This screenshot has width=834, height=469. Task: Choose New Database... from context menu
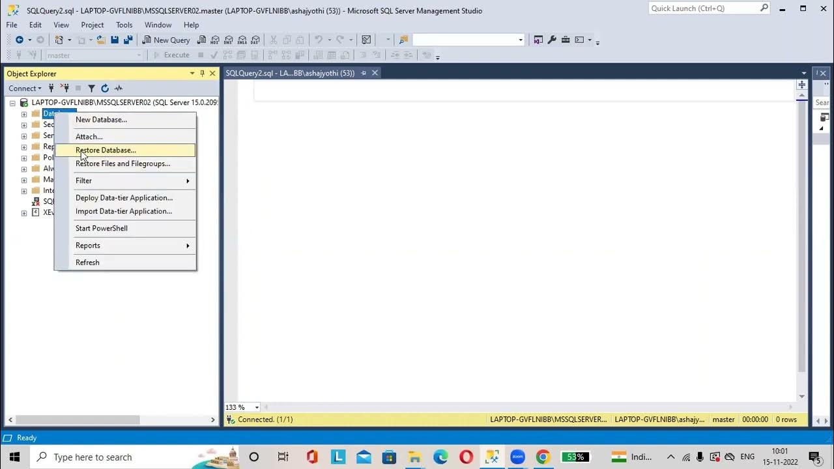[x=125, y=120]
